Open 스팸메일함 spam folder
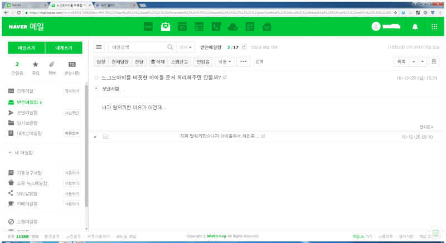This screenshot has width=446, height=243. 27,222
